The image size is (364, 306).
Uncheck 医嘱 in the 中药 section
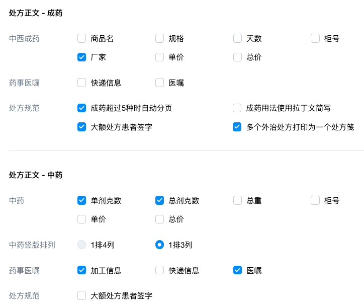[237, 270]
